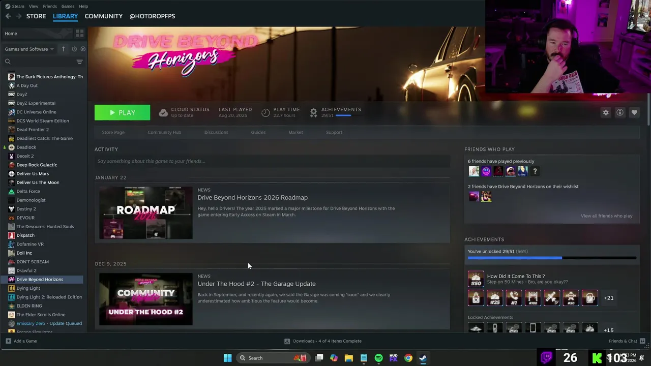Screen dimensions: 651x366
Task: Open the Games menu
Action: pyautogui.click(x=68, y=6)
